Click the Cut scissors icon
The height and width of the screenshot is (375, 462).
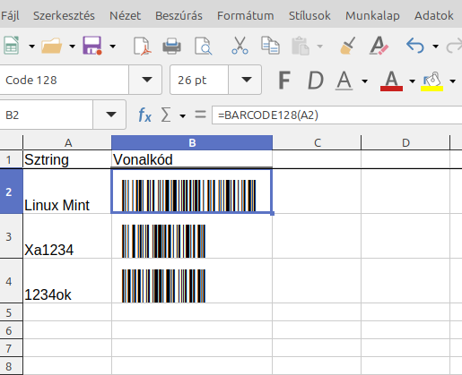240,46
